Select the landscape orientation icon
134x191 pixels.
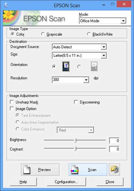tap(94, 66)
